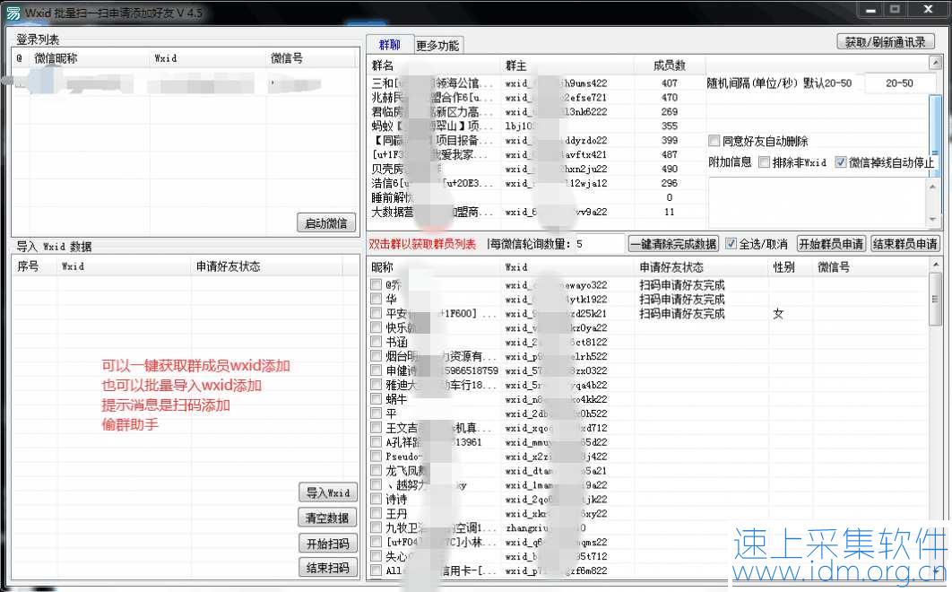Select group row starting 贝壳房
The width and height of the screenshot is (952, 592).
coord(536,169)
